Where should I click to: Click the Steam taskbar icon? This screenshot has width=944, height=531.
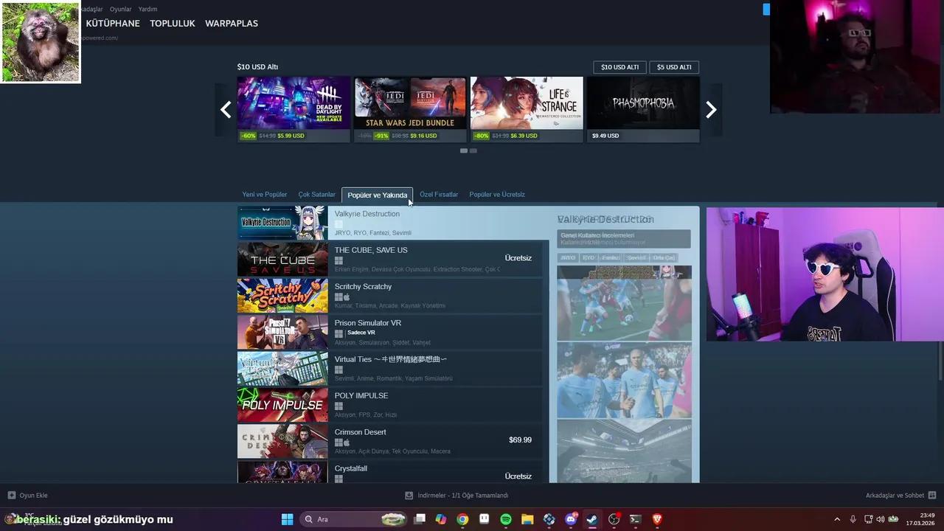pos(592,519)
